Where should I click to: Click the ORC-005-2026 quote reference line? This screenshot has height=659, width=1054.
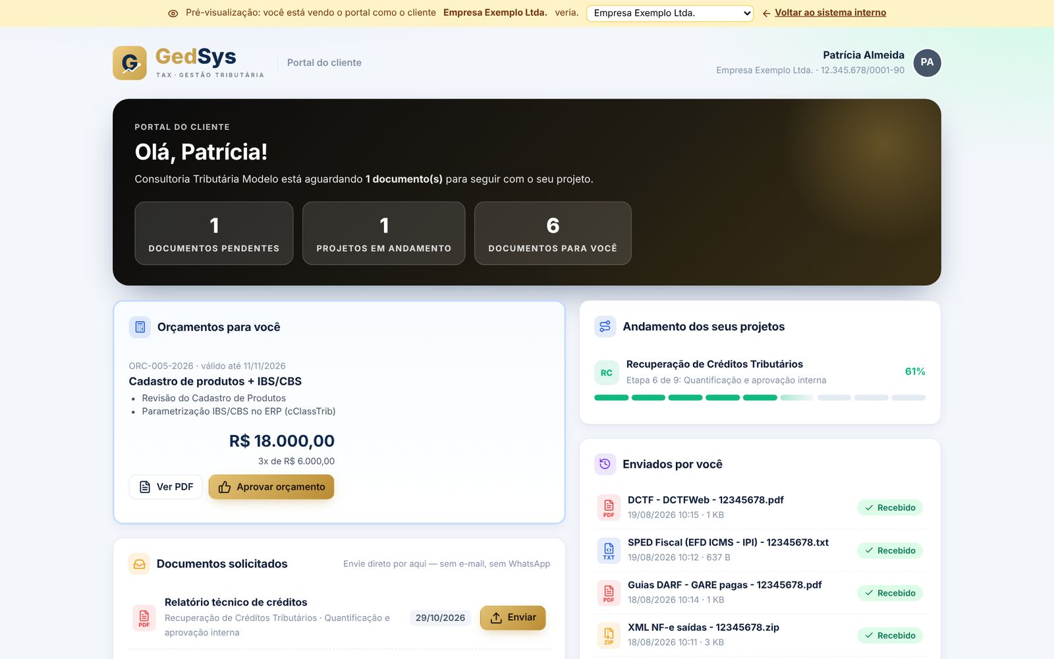208,366
